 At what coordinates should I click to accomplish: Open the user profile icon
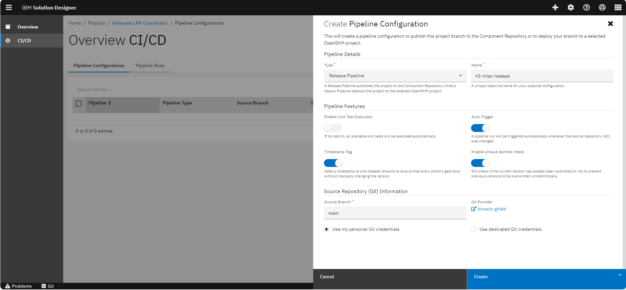click(x=602, y=8)
